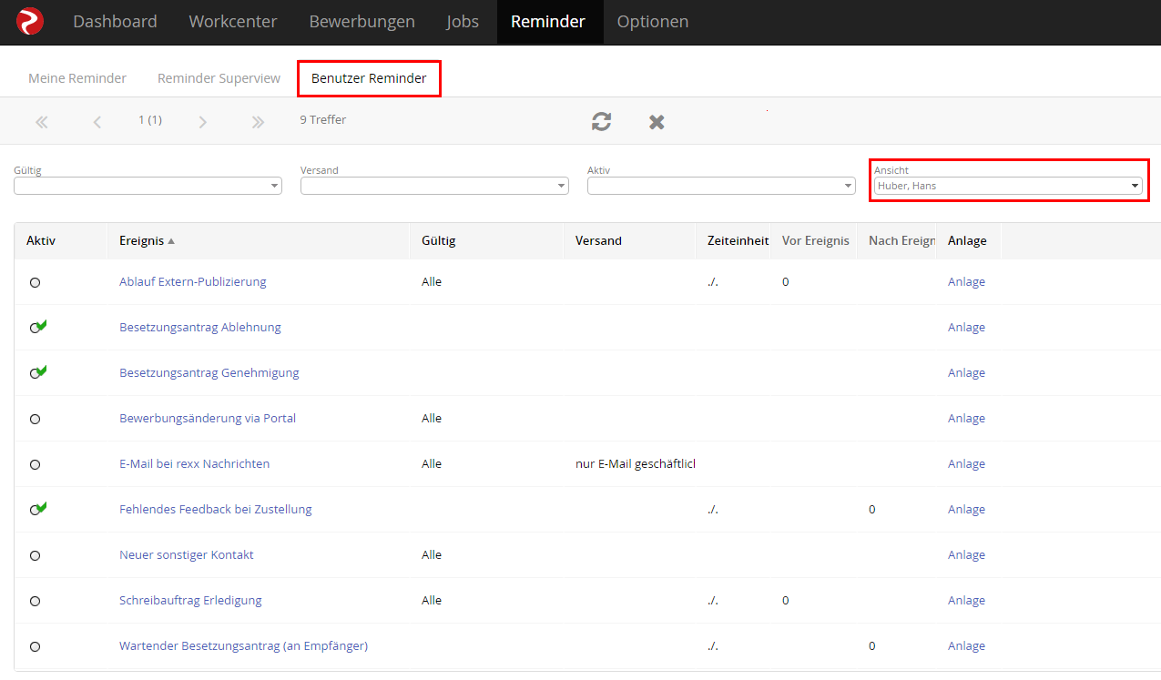Open Besetzungsantrag Genehmigung reminder
This screenshot has height=680, width=1161.
(x=209, y=372)
